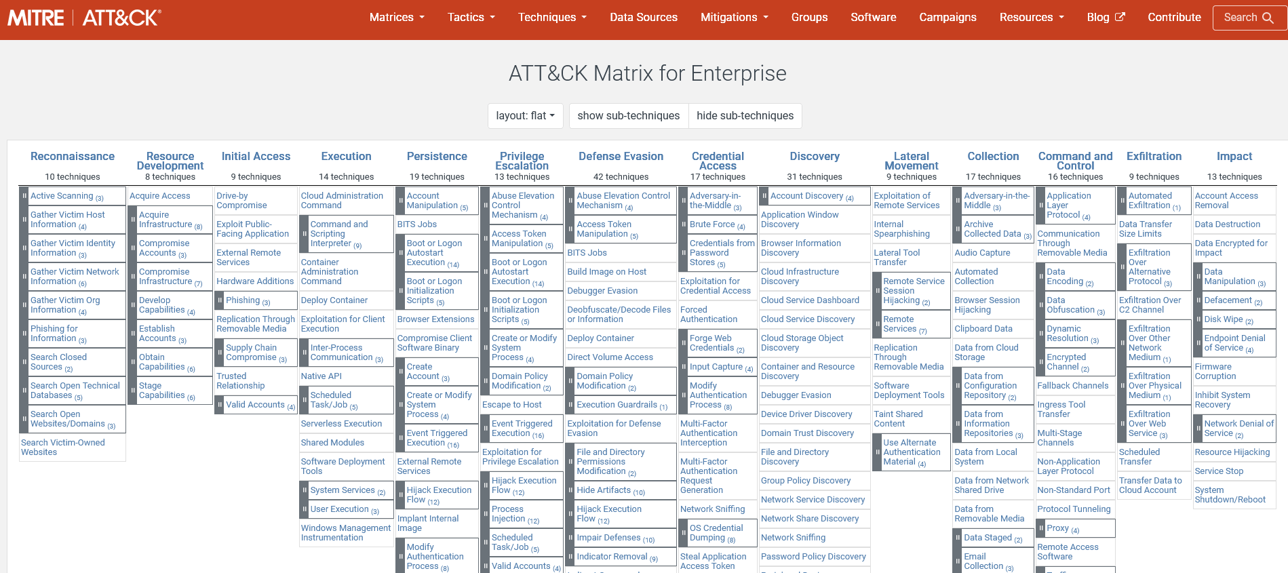
Task: Expand handle beside Data Manipulation in Impact
Action: tap(1198, 277)
